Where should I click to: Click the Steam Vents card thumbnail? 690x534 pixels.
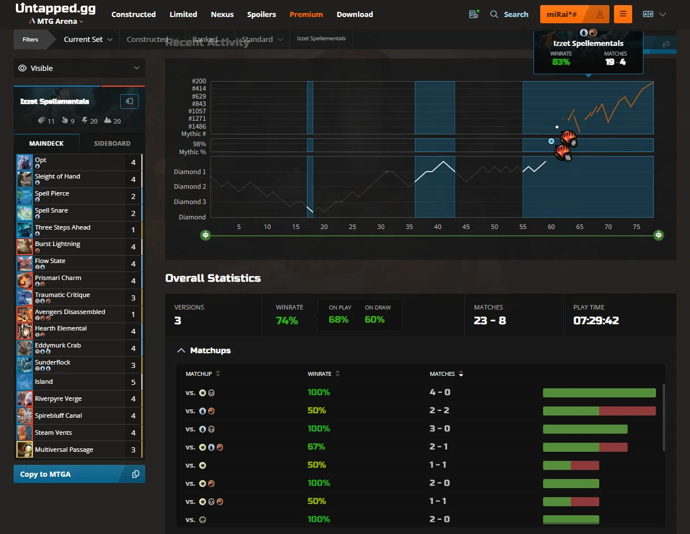coord(24,433)
